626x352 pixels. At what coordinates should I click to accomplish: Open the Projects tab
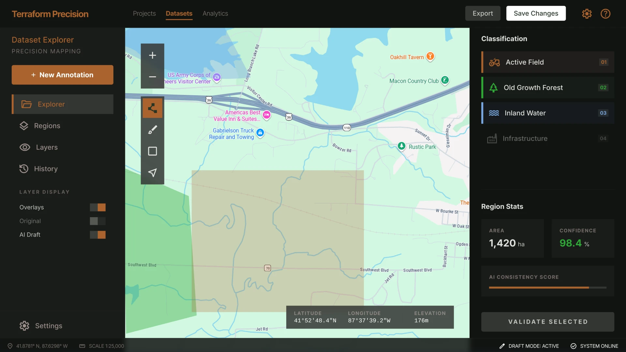pos(144,14)
